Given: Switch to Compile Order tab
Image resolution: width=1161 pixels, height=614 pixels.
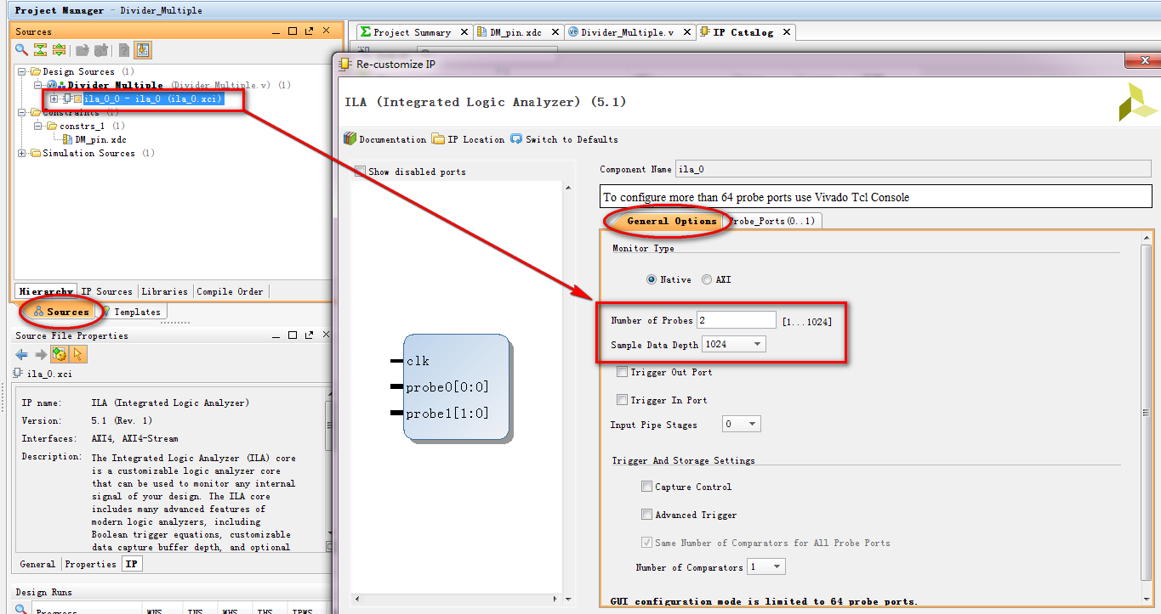Looking at the screenshot, I should 230,291.
